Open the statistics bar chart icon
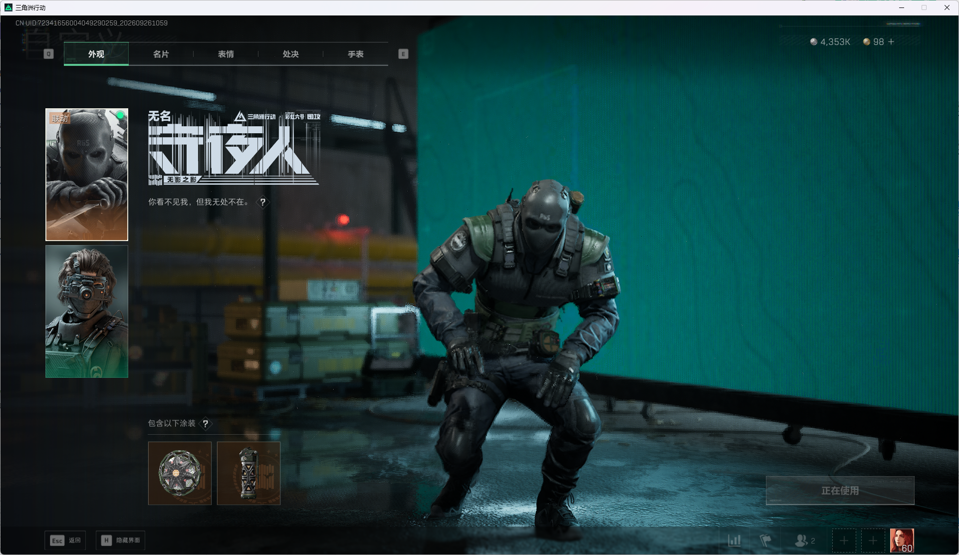 734,541
